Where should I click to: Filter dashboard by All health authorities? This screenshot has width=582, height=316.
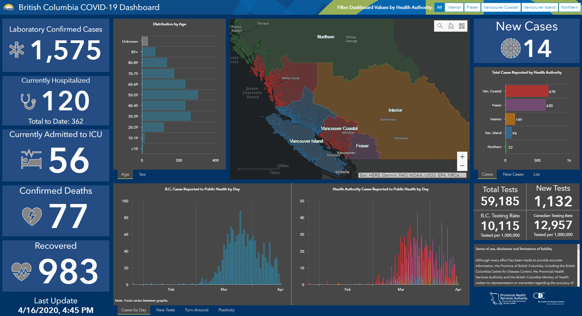439,7
